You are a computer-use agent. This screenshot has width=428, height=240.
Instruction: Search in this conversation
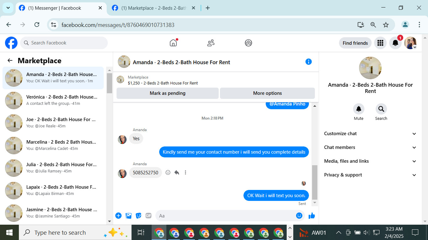click(381, 109)
